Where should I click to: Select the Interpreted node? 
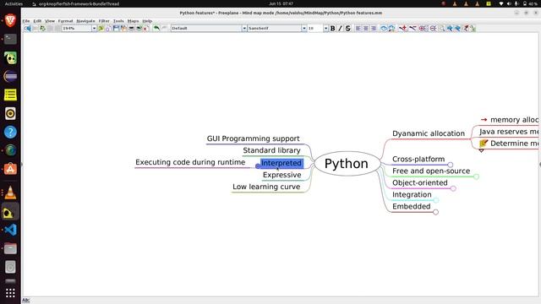point(281,163)
